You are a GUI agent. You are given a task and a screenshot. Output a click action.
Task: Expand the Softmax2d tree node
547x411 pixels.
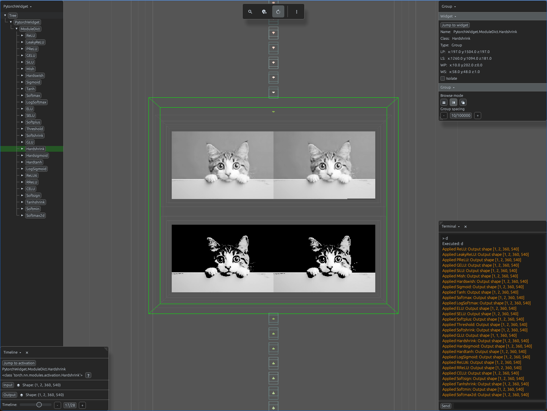[22, 215]
